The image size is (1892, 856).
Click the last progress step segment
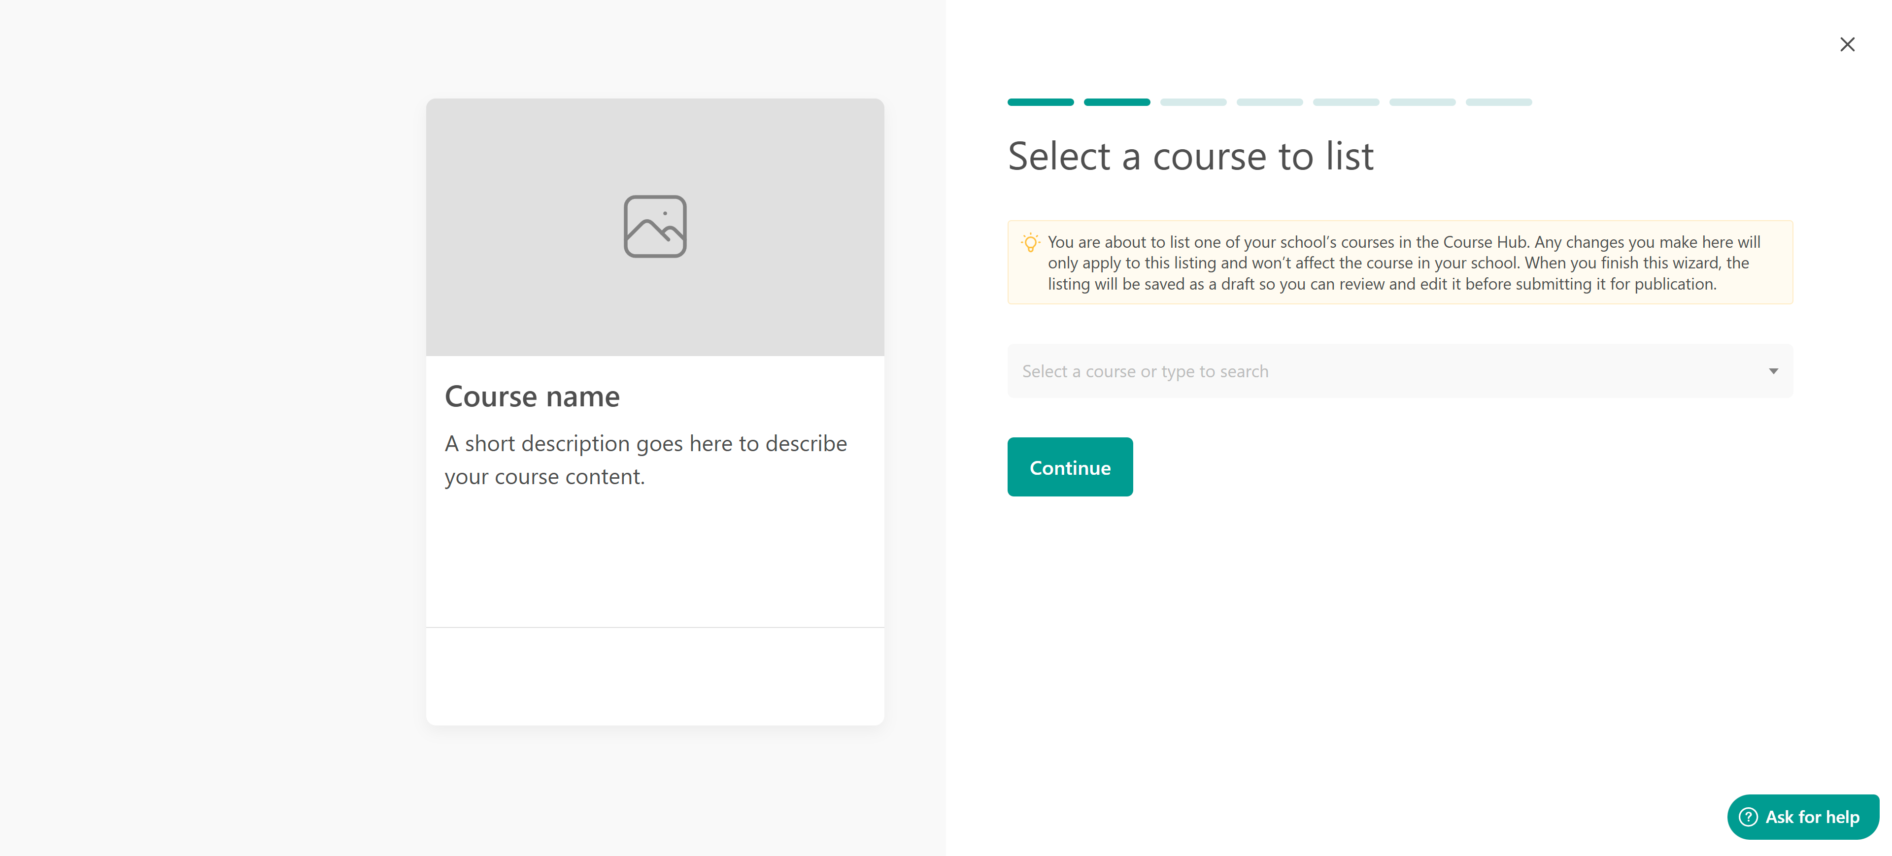point(1498,102)
